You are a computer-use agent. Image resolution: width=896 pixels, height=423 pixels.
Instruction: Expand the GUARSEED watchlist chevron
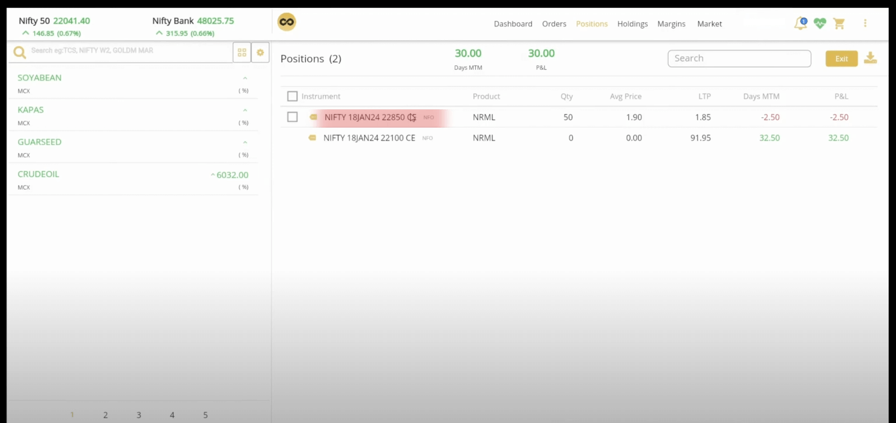245,143
